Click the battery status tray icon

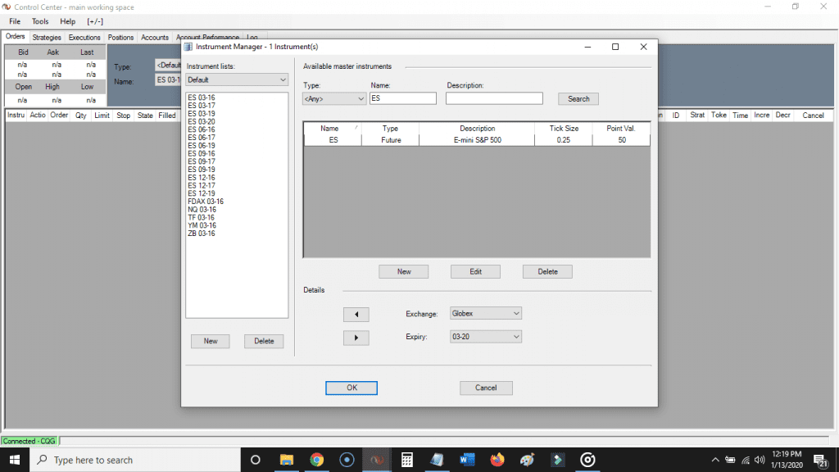[x=730, y=460]
